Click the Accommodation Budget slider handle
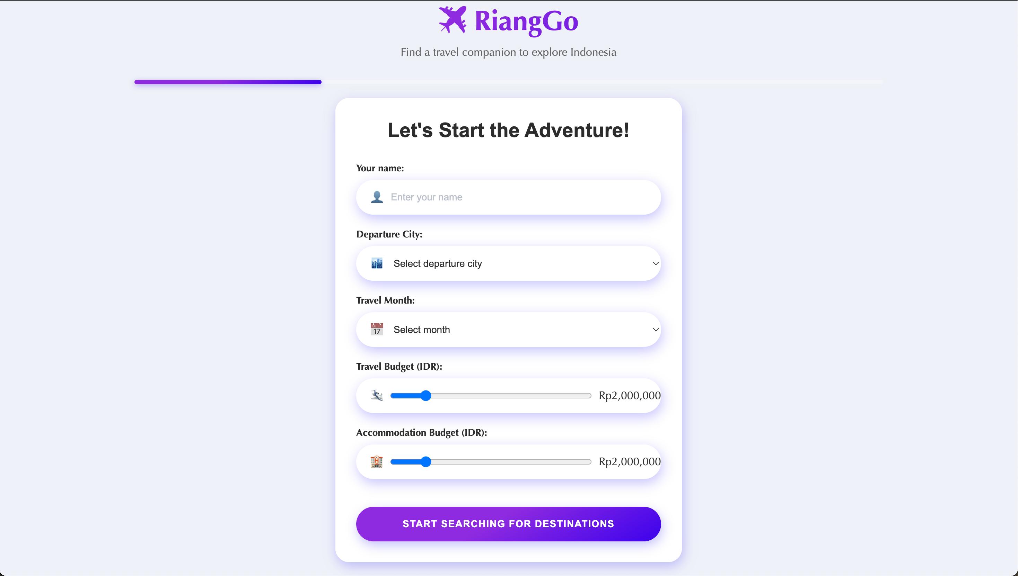This screenshot has height=576, width=1018. (x=425, y=462)
